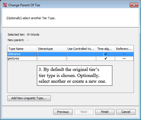Open Add New Linguistic Type dialog
Viewport: 141px width, 120px height.
(29, 98)
